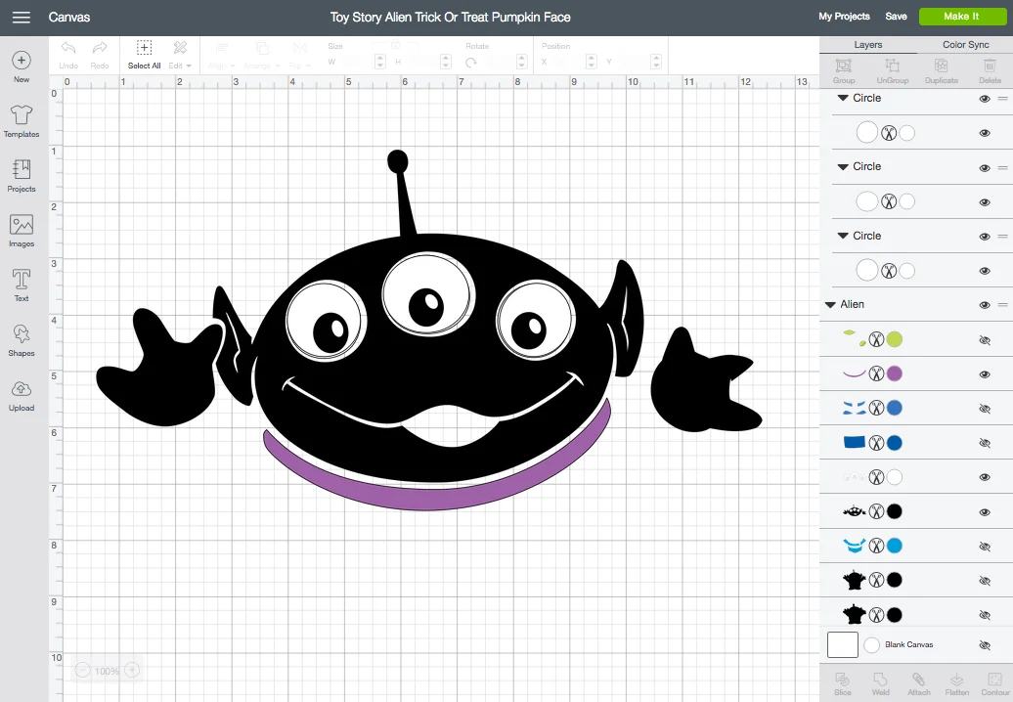This screenshot has height=702, width=1013.
Task: Use the Weld tool
Action: (x=881, y=684)
